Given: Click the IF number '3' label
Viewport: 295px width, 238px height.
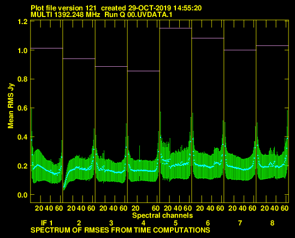Looking at the screenshot, I should (111, 223).
